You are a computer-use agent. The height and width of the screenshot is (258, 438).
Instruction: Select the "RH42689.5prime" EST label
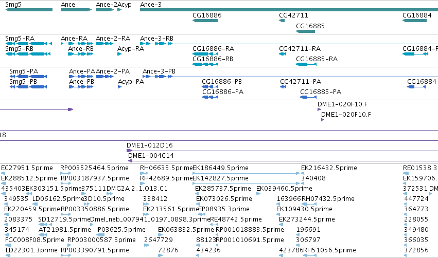pyautogui.click(x=166, y=178)
